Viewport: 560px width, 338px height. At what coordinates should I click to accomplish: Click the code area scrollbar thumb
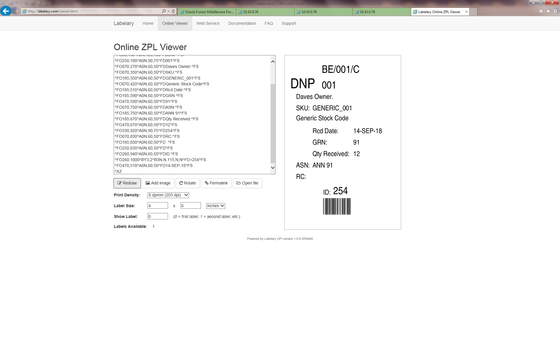(x=273, y=123)
